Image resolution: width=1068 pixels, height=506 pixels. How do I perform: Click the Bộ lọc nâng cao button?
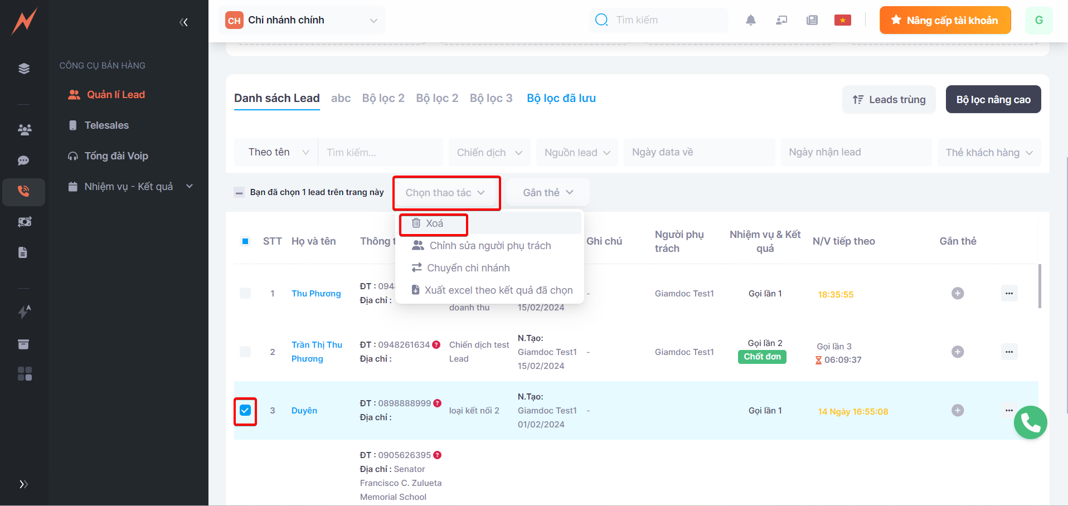(993, 100)
